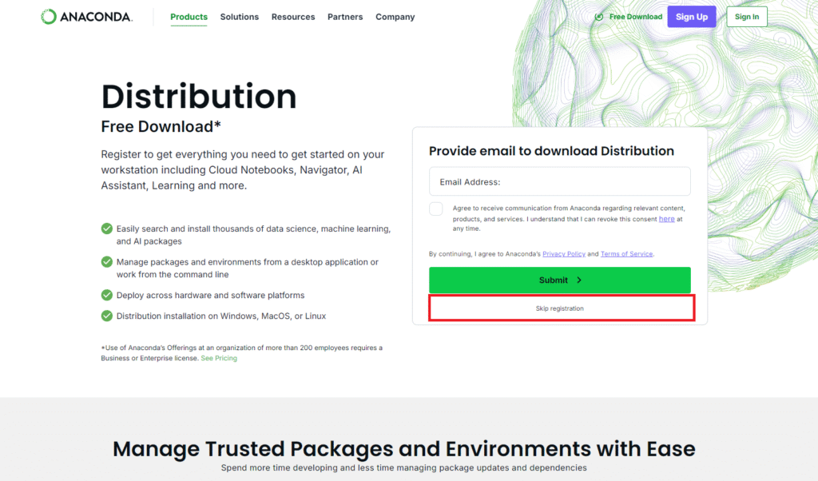Open the Company menu
Viewport: 818px width, 481px height.
click(x=395, y=17)
